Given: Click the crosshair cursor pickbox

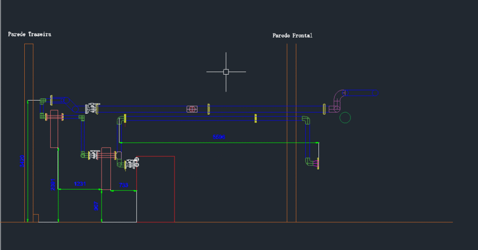Looking at the screenshot, I should (x=226, y=72).
